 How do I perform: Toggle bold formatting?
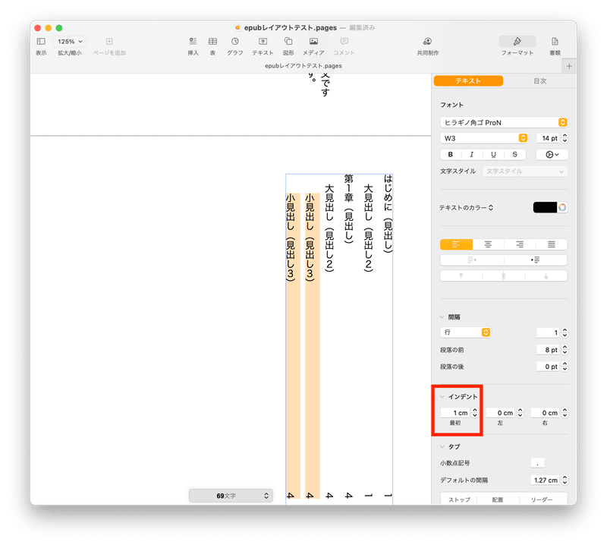coord(451,155)
